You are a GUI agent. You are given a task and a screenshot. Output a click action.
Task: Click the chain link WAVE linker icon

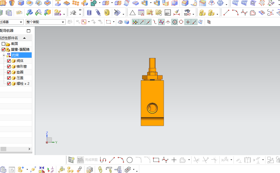pyautogui.click(x=100, y=169)
